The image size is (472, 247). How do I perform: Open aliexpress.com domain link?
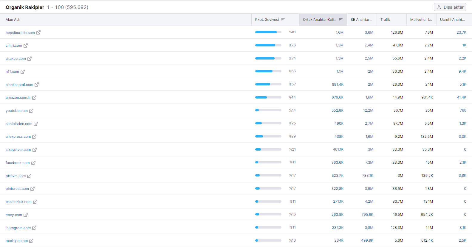[x=18, y=137]
